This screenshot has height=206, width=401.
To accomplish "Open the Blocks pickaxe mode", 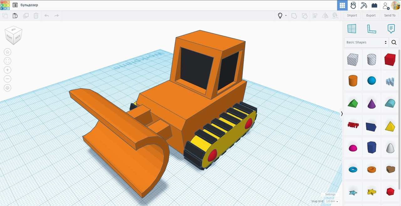I will 364,5.
